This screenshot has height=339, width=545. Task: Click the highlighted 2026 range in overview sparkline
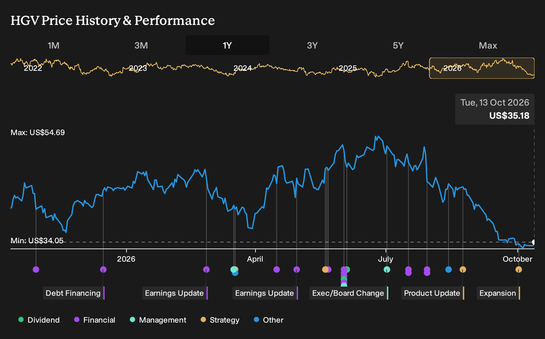point(482,68)
